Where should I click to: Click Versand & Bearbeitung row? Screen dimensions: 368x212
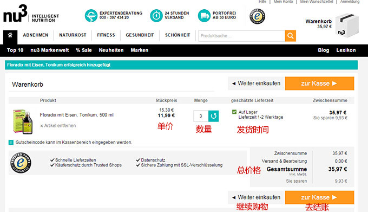tap(304, 161)
